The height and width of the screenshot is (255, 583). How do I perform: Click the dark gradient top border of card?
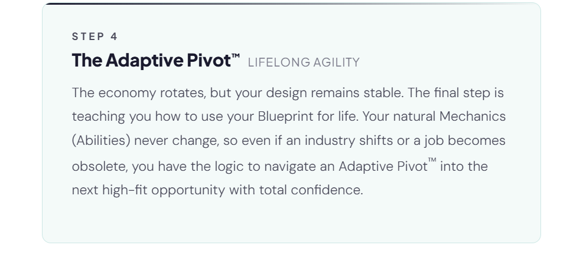tap(177, 4)
